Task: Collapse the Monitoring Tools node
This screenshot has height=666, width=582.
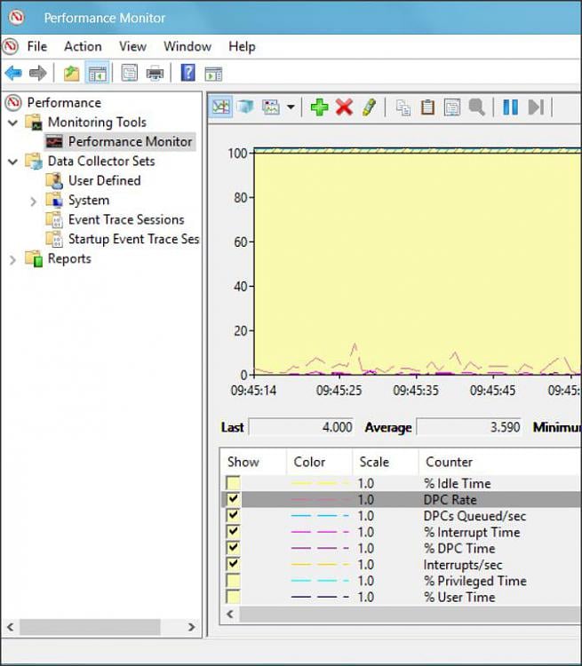Action: (13, 123)
